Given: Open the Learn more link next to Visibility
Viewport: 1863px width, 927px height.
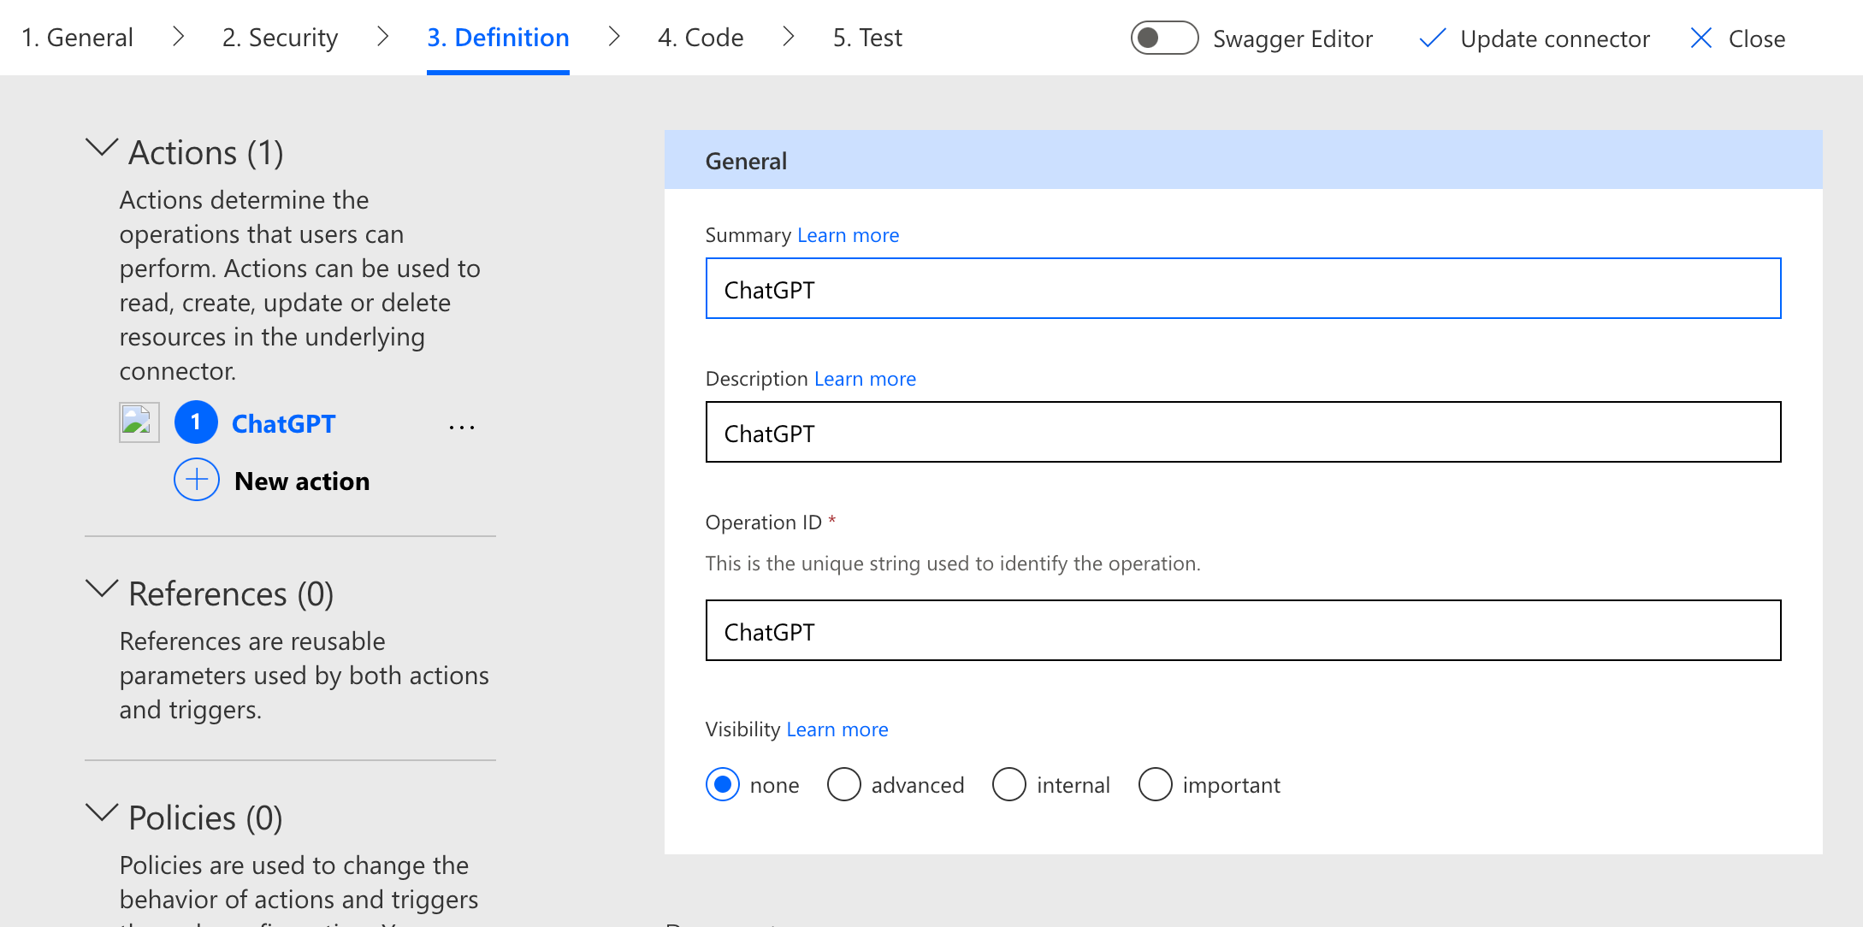Looking at the screenshot, I should (837, 729).
